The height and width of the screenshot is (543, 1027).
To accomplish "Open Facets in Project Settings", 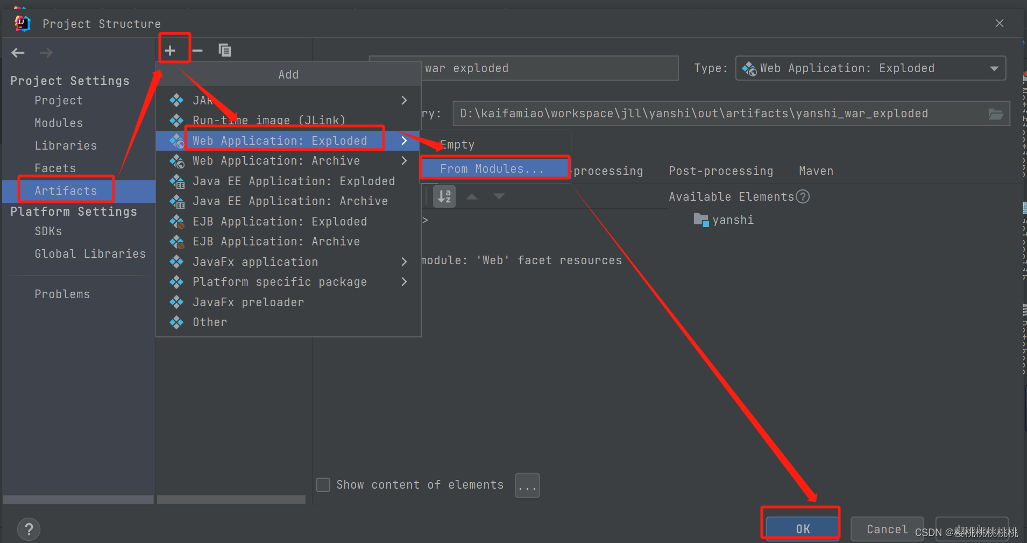I will [x=55, y=168].
